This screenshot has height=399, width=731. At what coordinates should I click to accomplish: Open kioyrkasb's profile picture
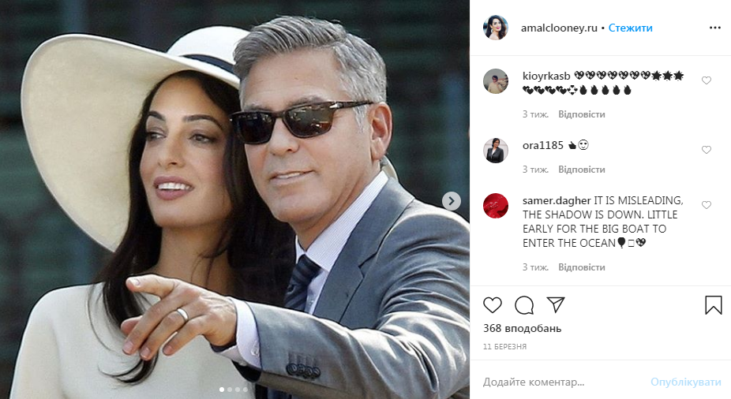(x=496, y=81)
